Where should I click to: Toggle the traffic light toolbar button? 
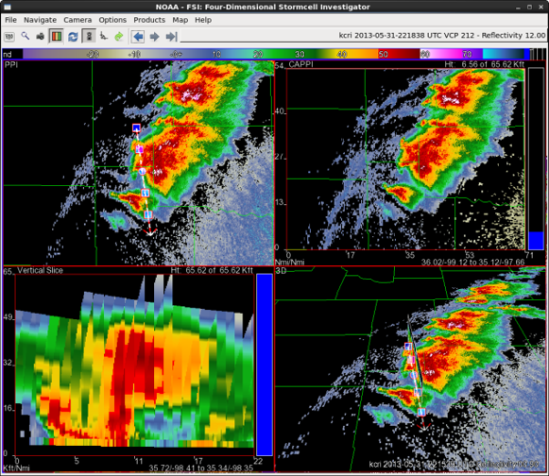click(x=89, y=36)
